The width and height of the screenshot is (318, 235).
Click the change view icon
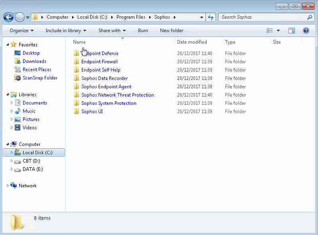click(270, 31)
